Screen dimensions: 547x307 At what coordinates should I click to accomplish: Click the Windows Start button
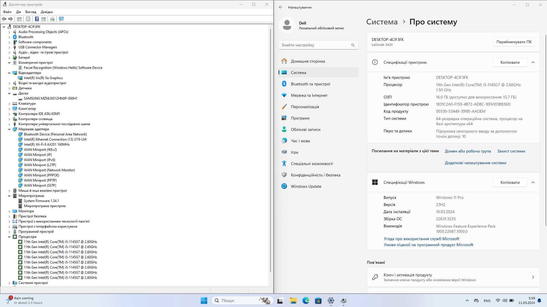(204, 300)
